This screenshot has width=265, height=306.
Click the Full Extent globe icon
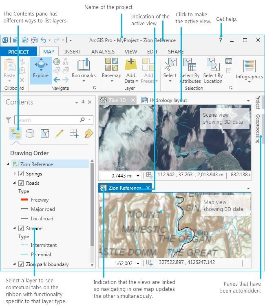pyautogui.click(x=57, y=62)
